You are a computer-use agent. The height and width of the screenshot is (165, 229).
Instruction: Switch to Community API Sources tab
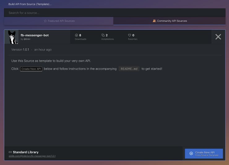coord(169,21)
